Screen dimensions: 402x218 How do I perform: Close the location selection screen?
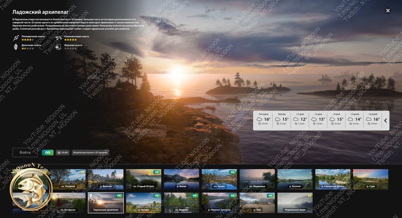388,11
